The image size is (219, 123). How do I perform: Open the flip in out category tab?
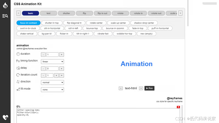[x=102, y=13]
